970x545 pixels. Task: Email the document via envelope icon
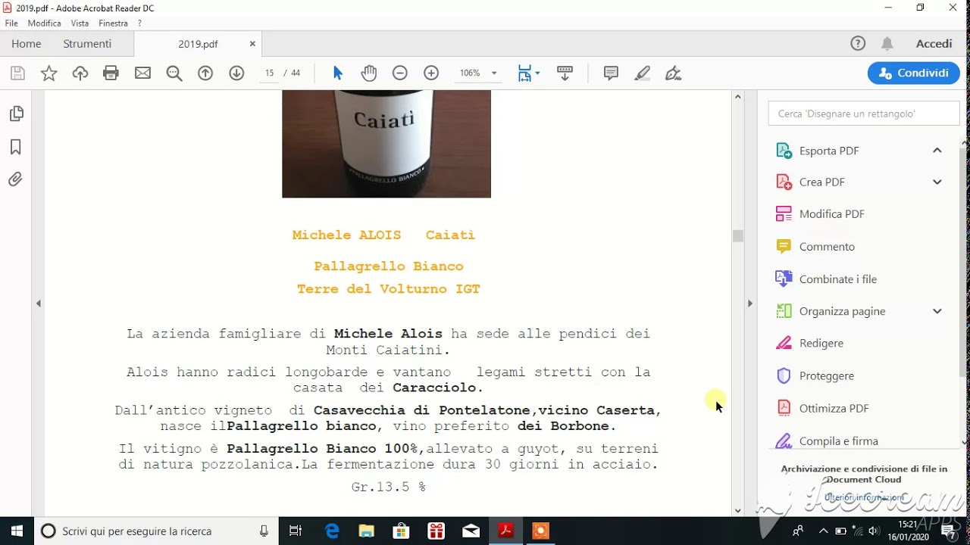tap(142, 73)
